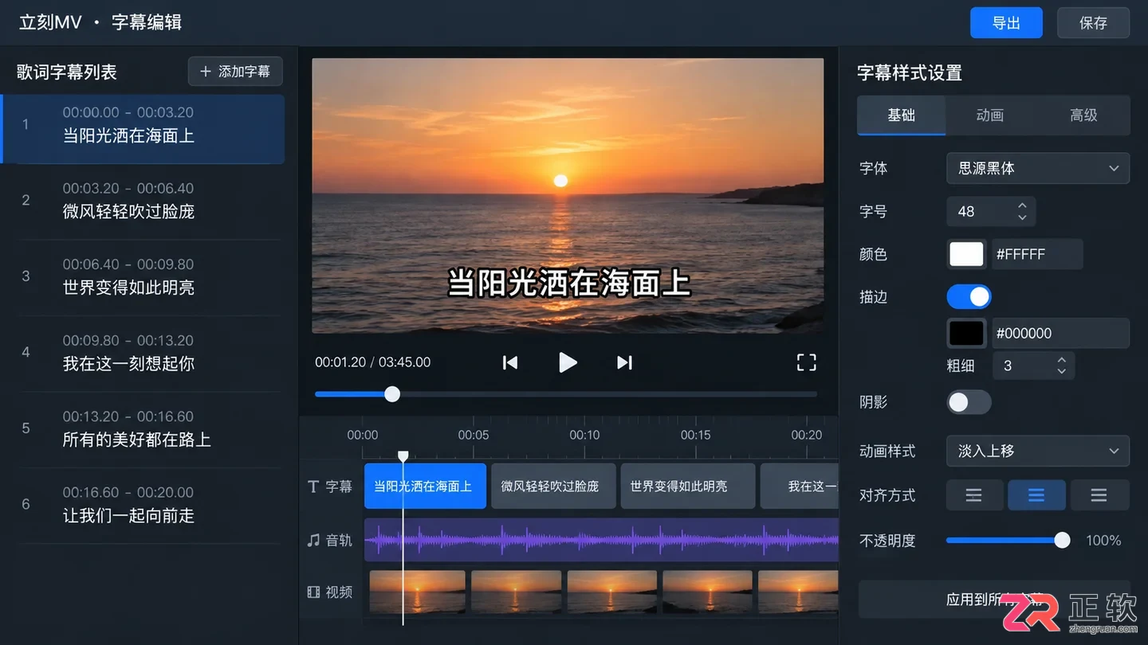Select left alignment icon

click(974, 495)
